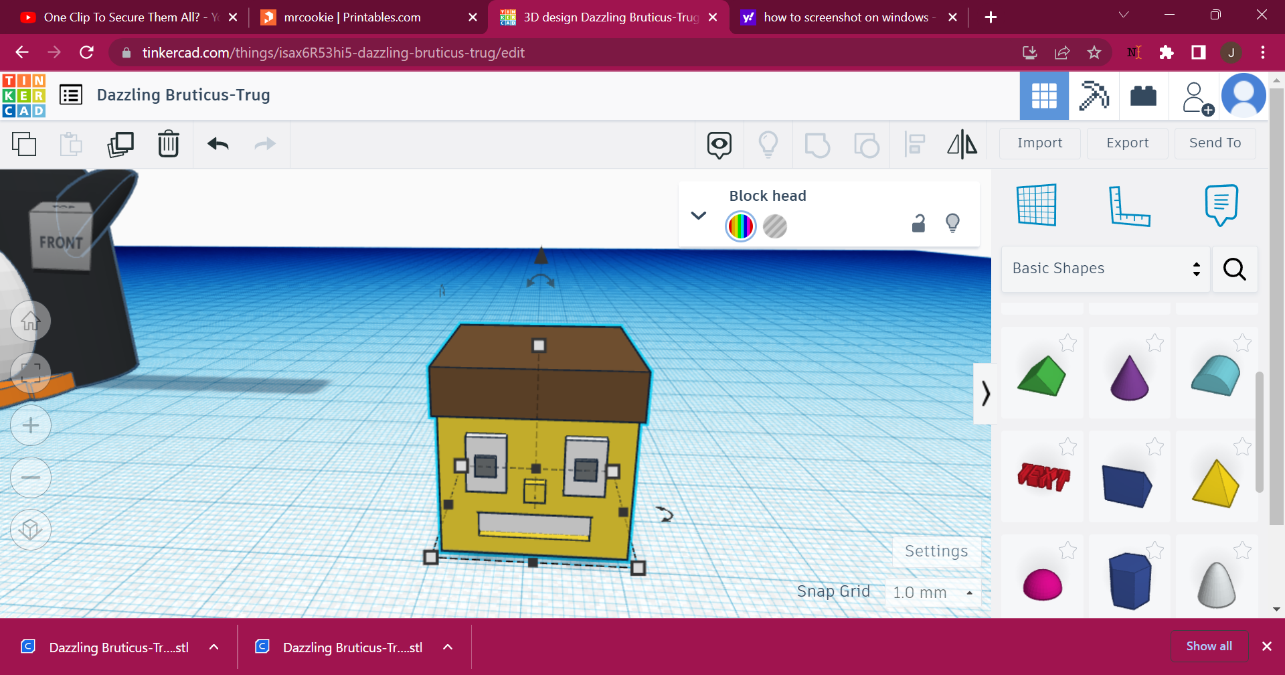Duplicate and repeat the selected shape
The image size is (1285, 675).
click(120, 144)
